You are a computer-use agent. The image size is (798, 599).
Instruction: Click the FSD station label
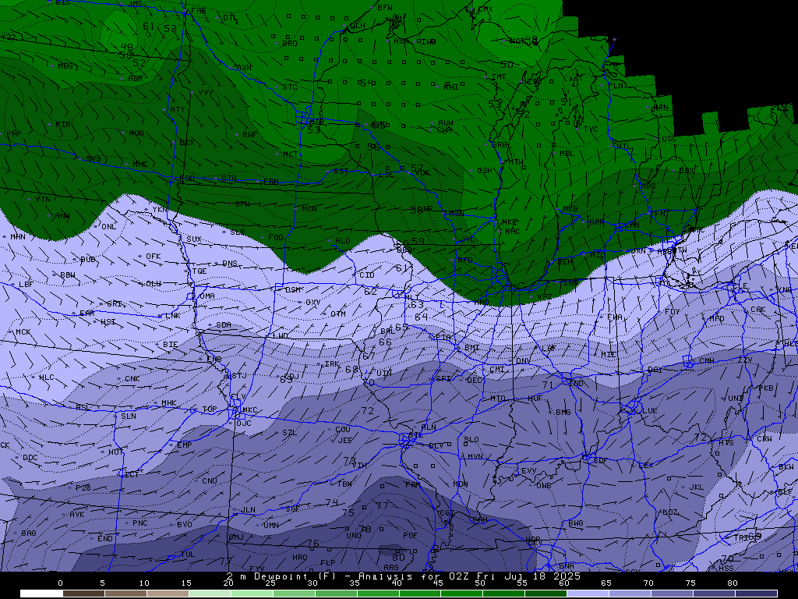[x=187, y=179]
